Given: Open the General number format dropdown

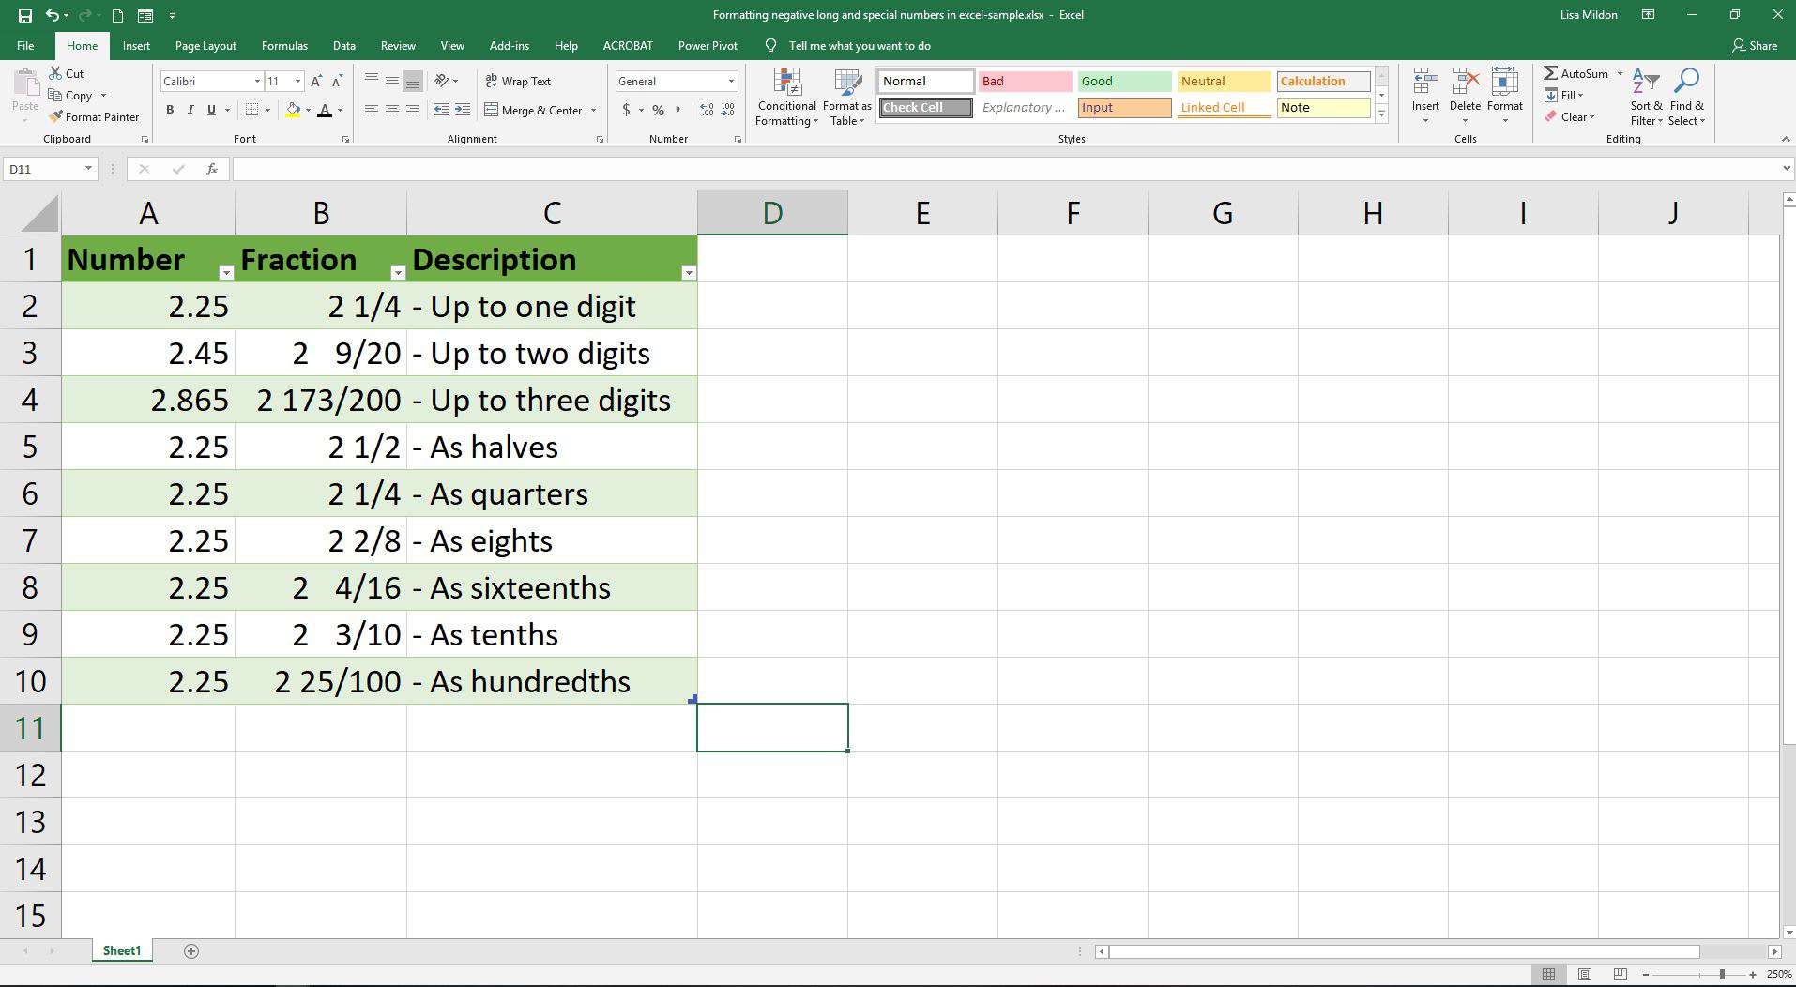Looking at the screenshot, I should click(731, 82).
